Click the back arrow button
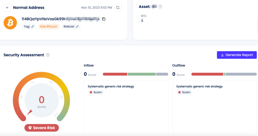 pos(7,8)
